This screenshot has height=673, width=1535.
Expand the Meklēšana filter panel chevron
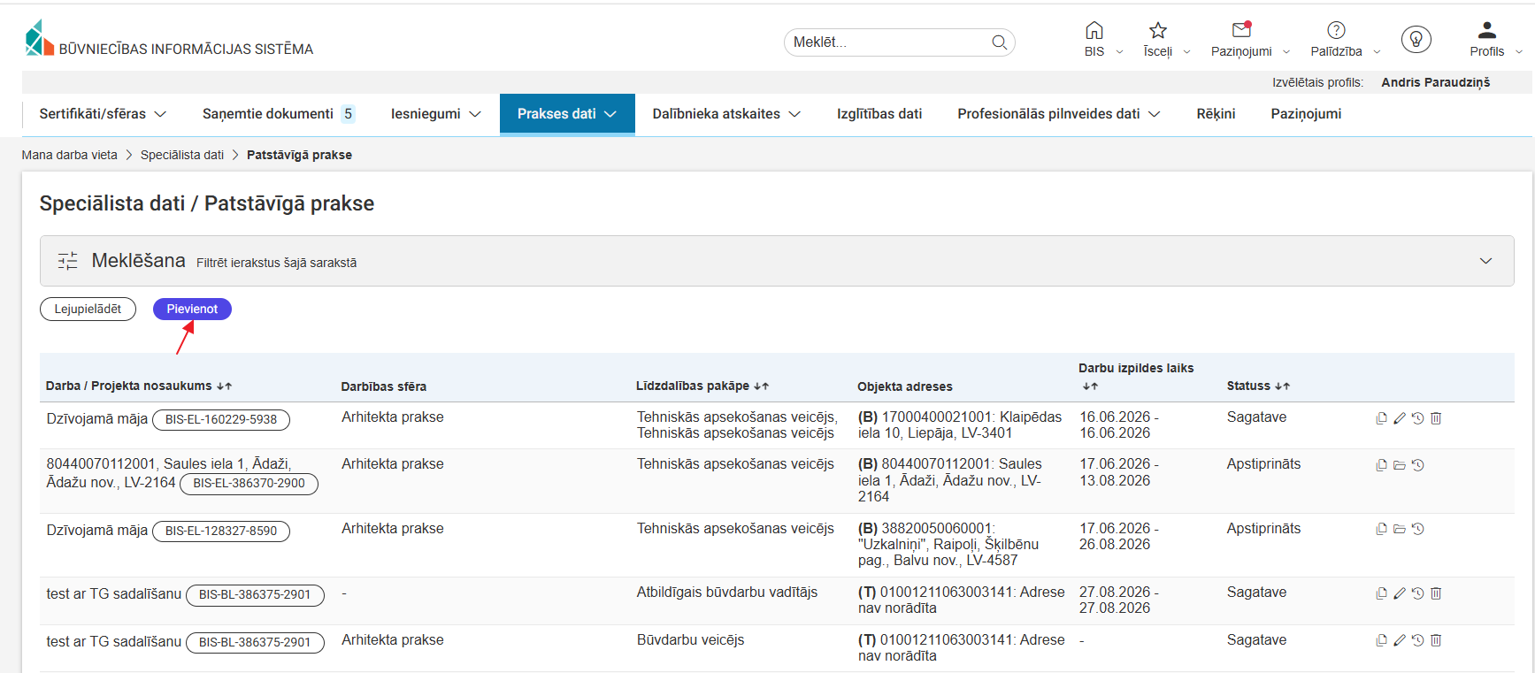1485,261
